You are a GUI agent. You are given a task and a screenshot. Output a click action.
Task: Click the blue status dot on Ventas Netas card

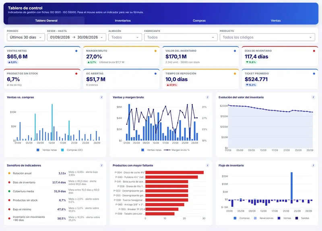coord(76,51)
